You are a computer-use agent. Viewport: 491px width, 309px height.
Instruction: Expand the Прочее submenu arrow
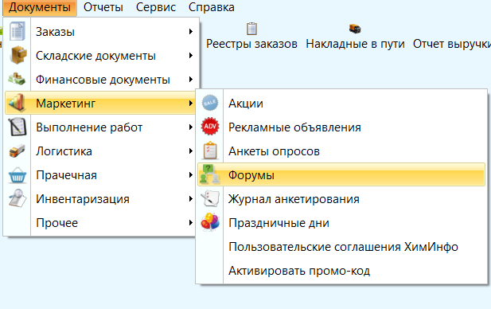pyautogui.click(x=191, y=223)
